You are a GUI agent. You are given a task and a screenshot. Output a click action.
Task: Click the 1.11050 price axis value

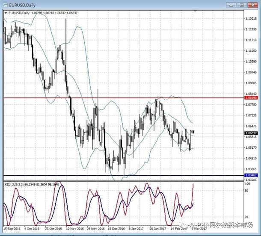(x=251, y=51)
